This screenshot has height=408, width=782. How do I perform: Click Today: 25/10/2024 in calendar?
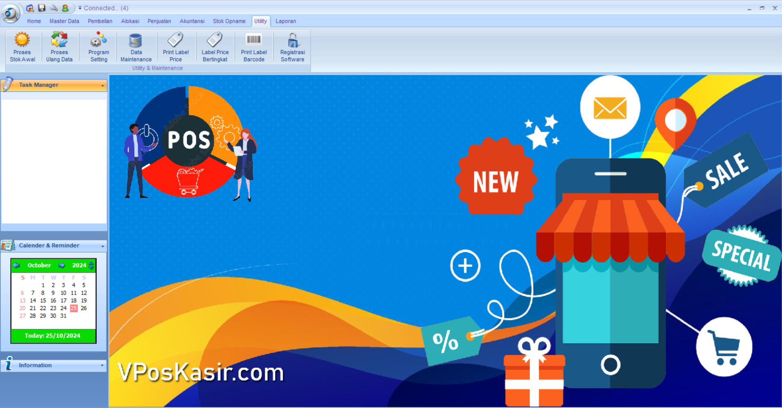point(53,336)
